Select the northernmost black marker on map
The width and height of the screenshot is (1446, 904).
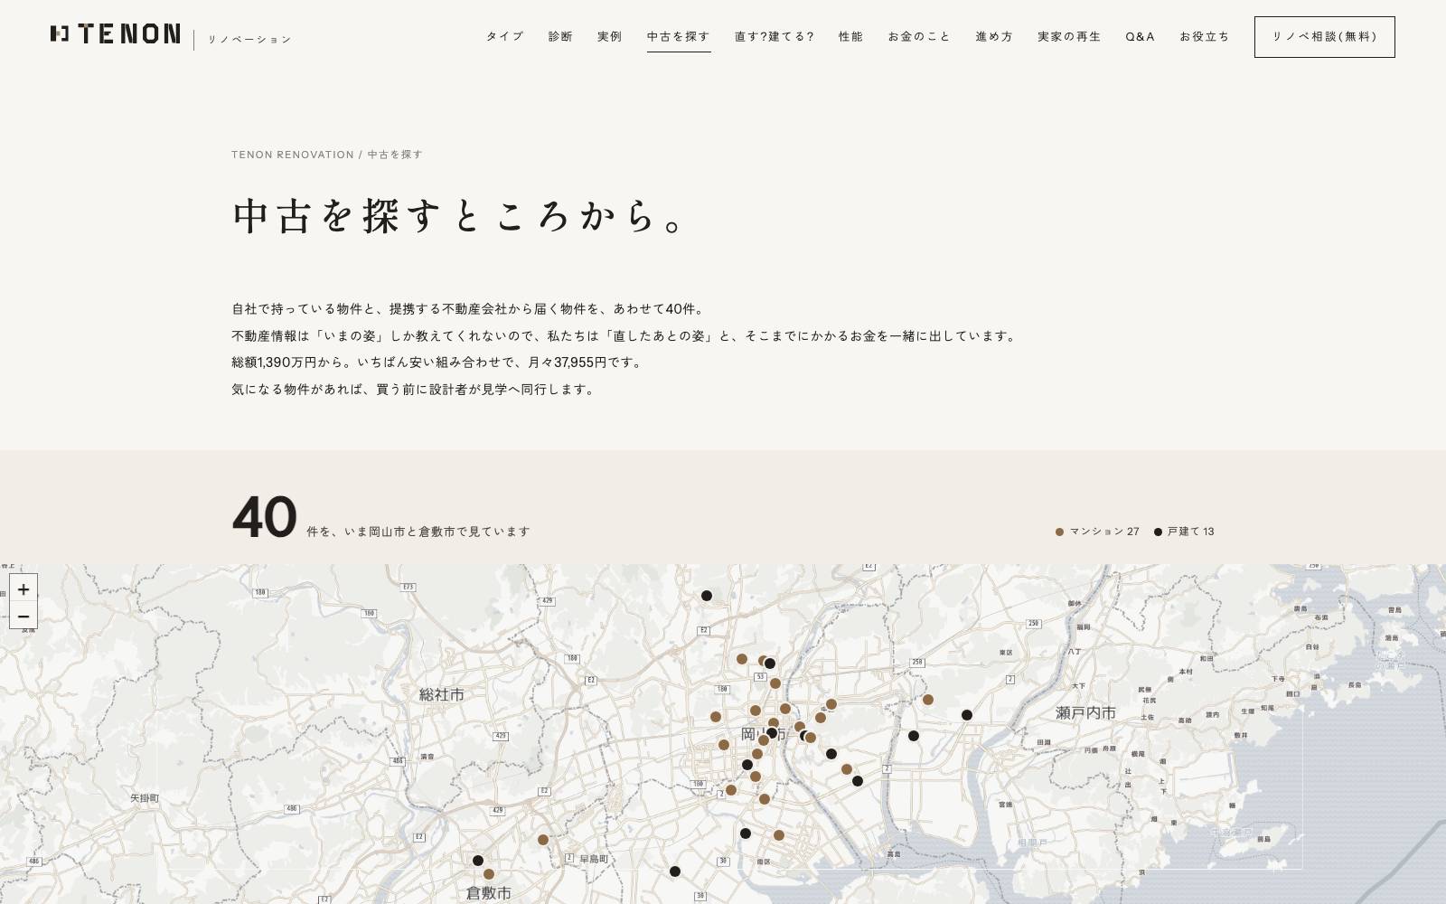[707, 596]
